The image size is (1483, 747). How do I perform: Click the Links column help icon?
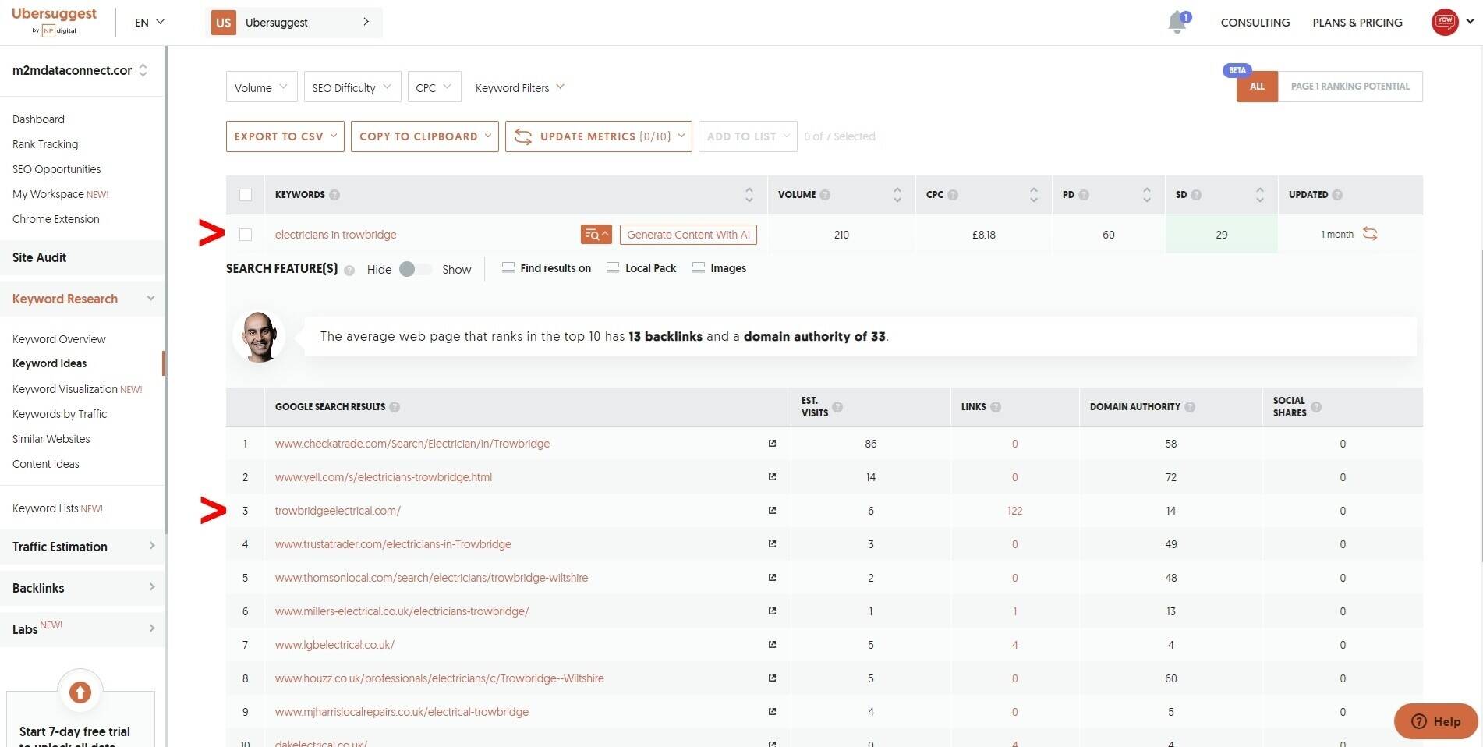(996, 407)
